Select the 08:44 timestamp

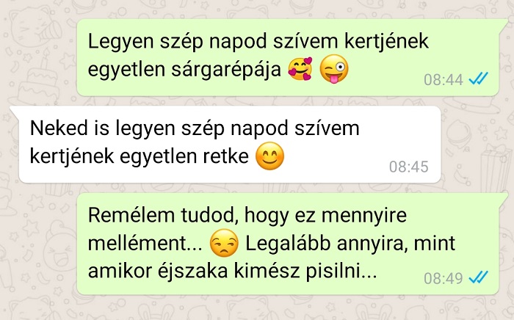(444, 79)
